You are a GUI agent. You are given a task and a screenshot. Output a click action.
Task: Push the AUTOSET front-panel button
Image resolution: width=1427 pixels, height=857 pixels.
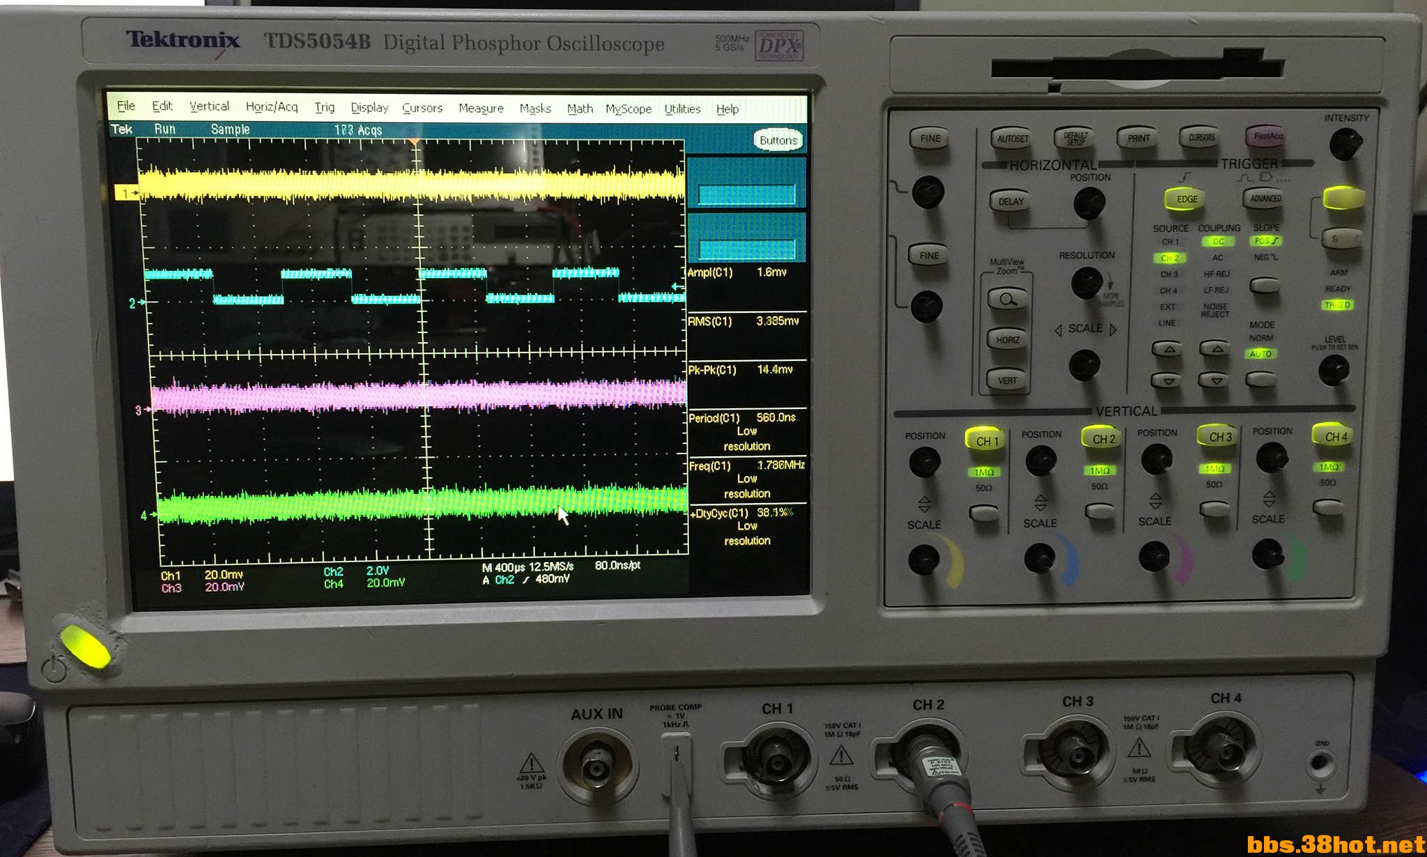click(1012, 138)
